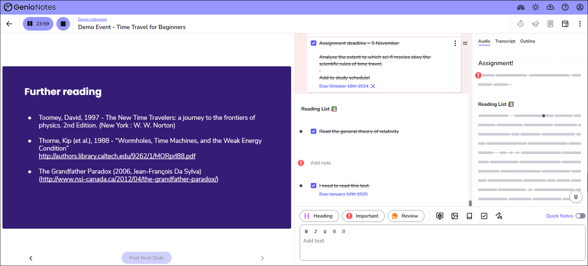This screenshot has width=588, height=266.
Task: Insert an image using the picture icon
Action: [455, 216]
